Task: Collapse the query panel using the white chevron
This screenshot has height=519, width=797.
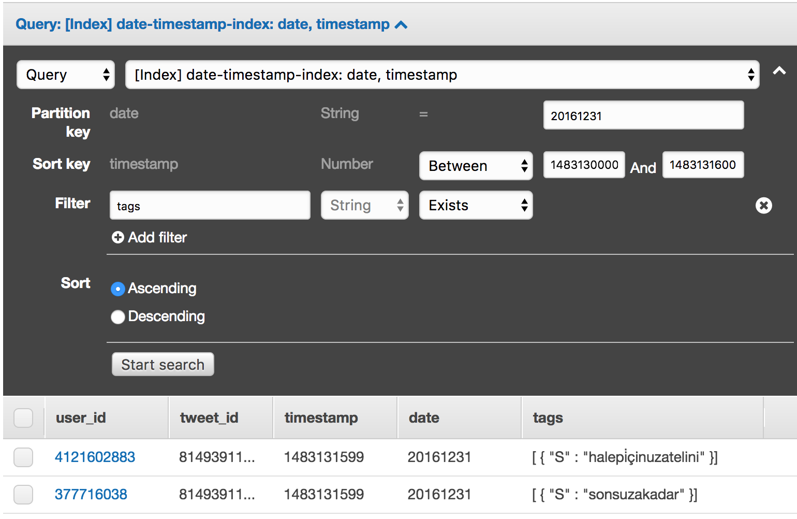Action: pyautogui.click(x=779, y=71)
